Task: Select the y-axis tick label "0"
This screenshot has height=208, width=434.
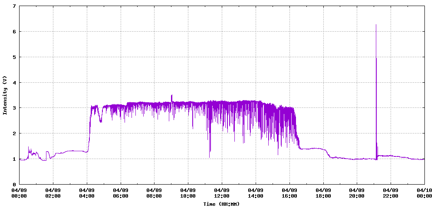Action: pos(14,184)
